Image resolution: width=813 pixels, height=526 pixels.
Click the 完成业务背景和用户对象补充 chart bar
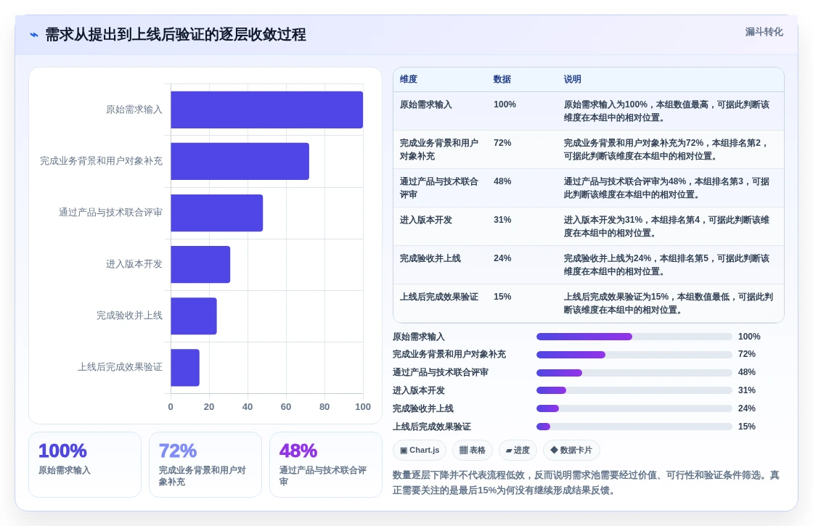pos(240,161)
